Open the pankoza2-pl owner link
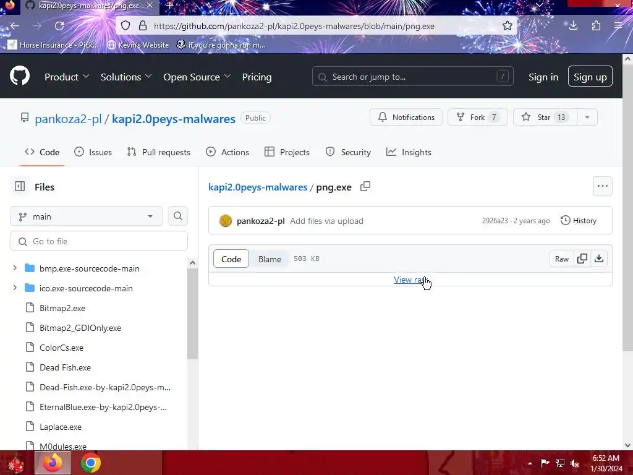 click(68, 119)
